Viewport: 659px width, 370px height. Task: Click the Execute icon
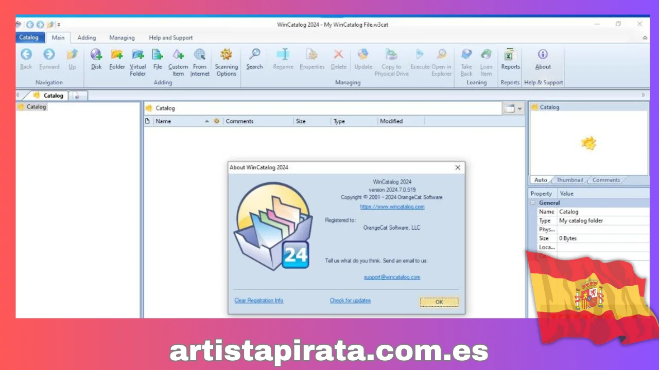pyautogui.click(x=420, y=59)
